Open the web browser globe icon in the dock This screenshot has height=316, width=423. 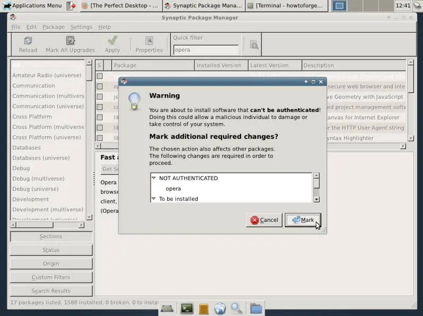(220, 309)
